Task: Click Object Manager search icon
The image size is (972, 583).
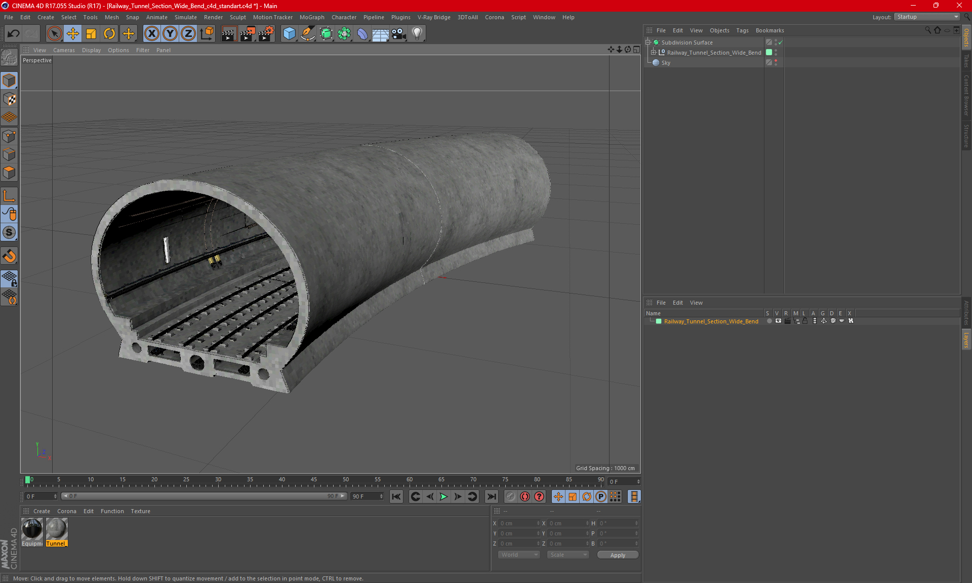Action: [x=928, y=30]
